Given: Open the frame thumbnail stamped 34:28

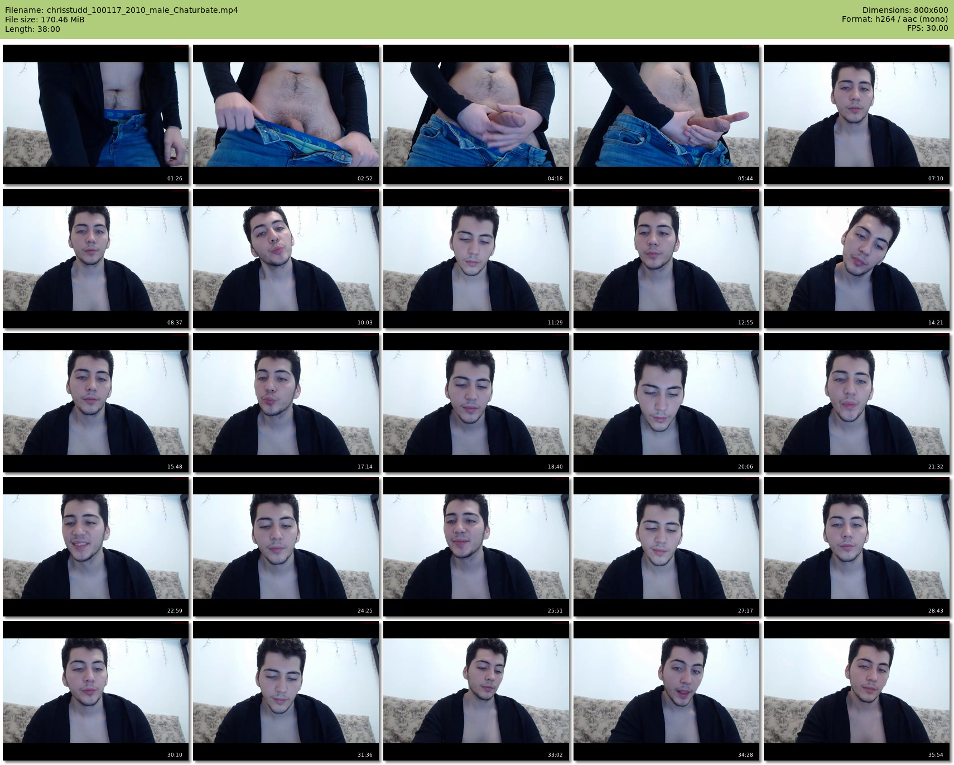Looking at the screenshot, I should (x=667, y=691).
